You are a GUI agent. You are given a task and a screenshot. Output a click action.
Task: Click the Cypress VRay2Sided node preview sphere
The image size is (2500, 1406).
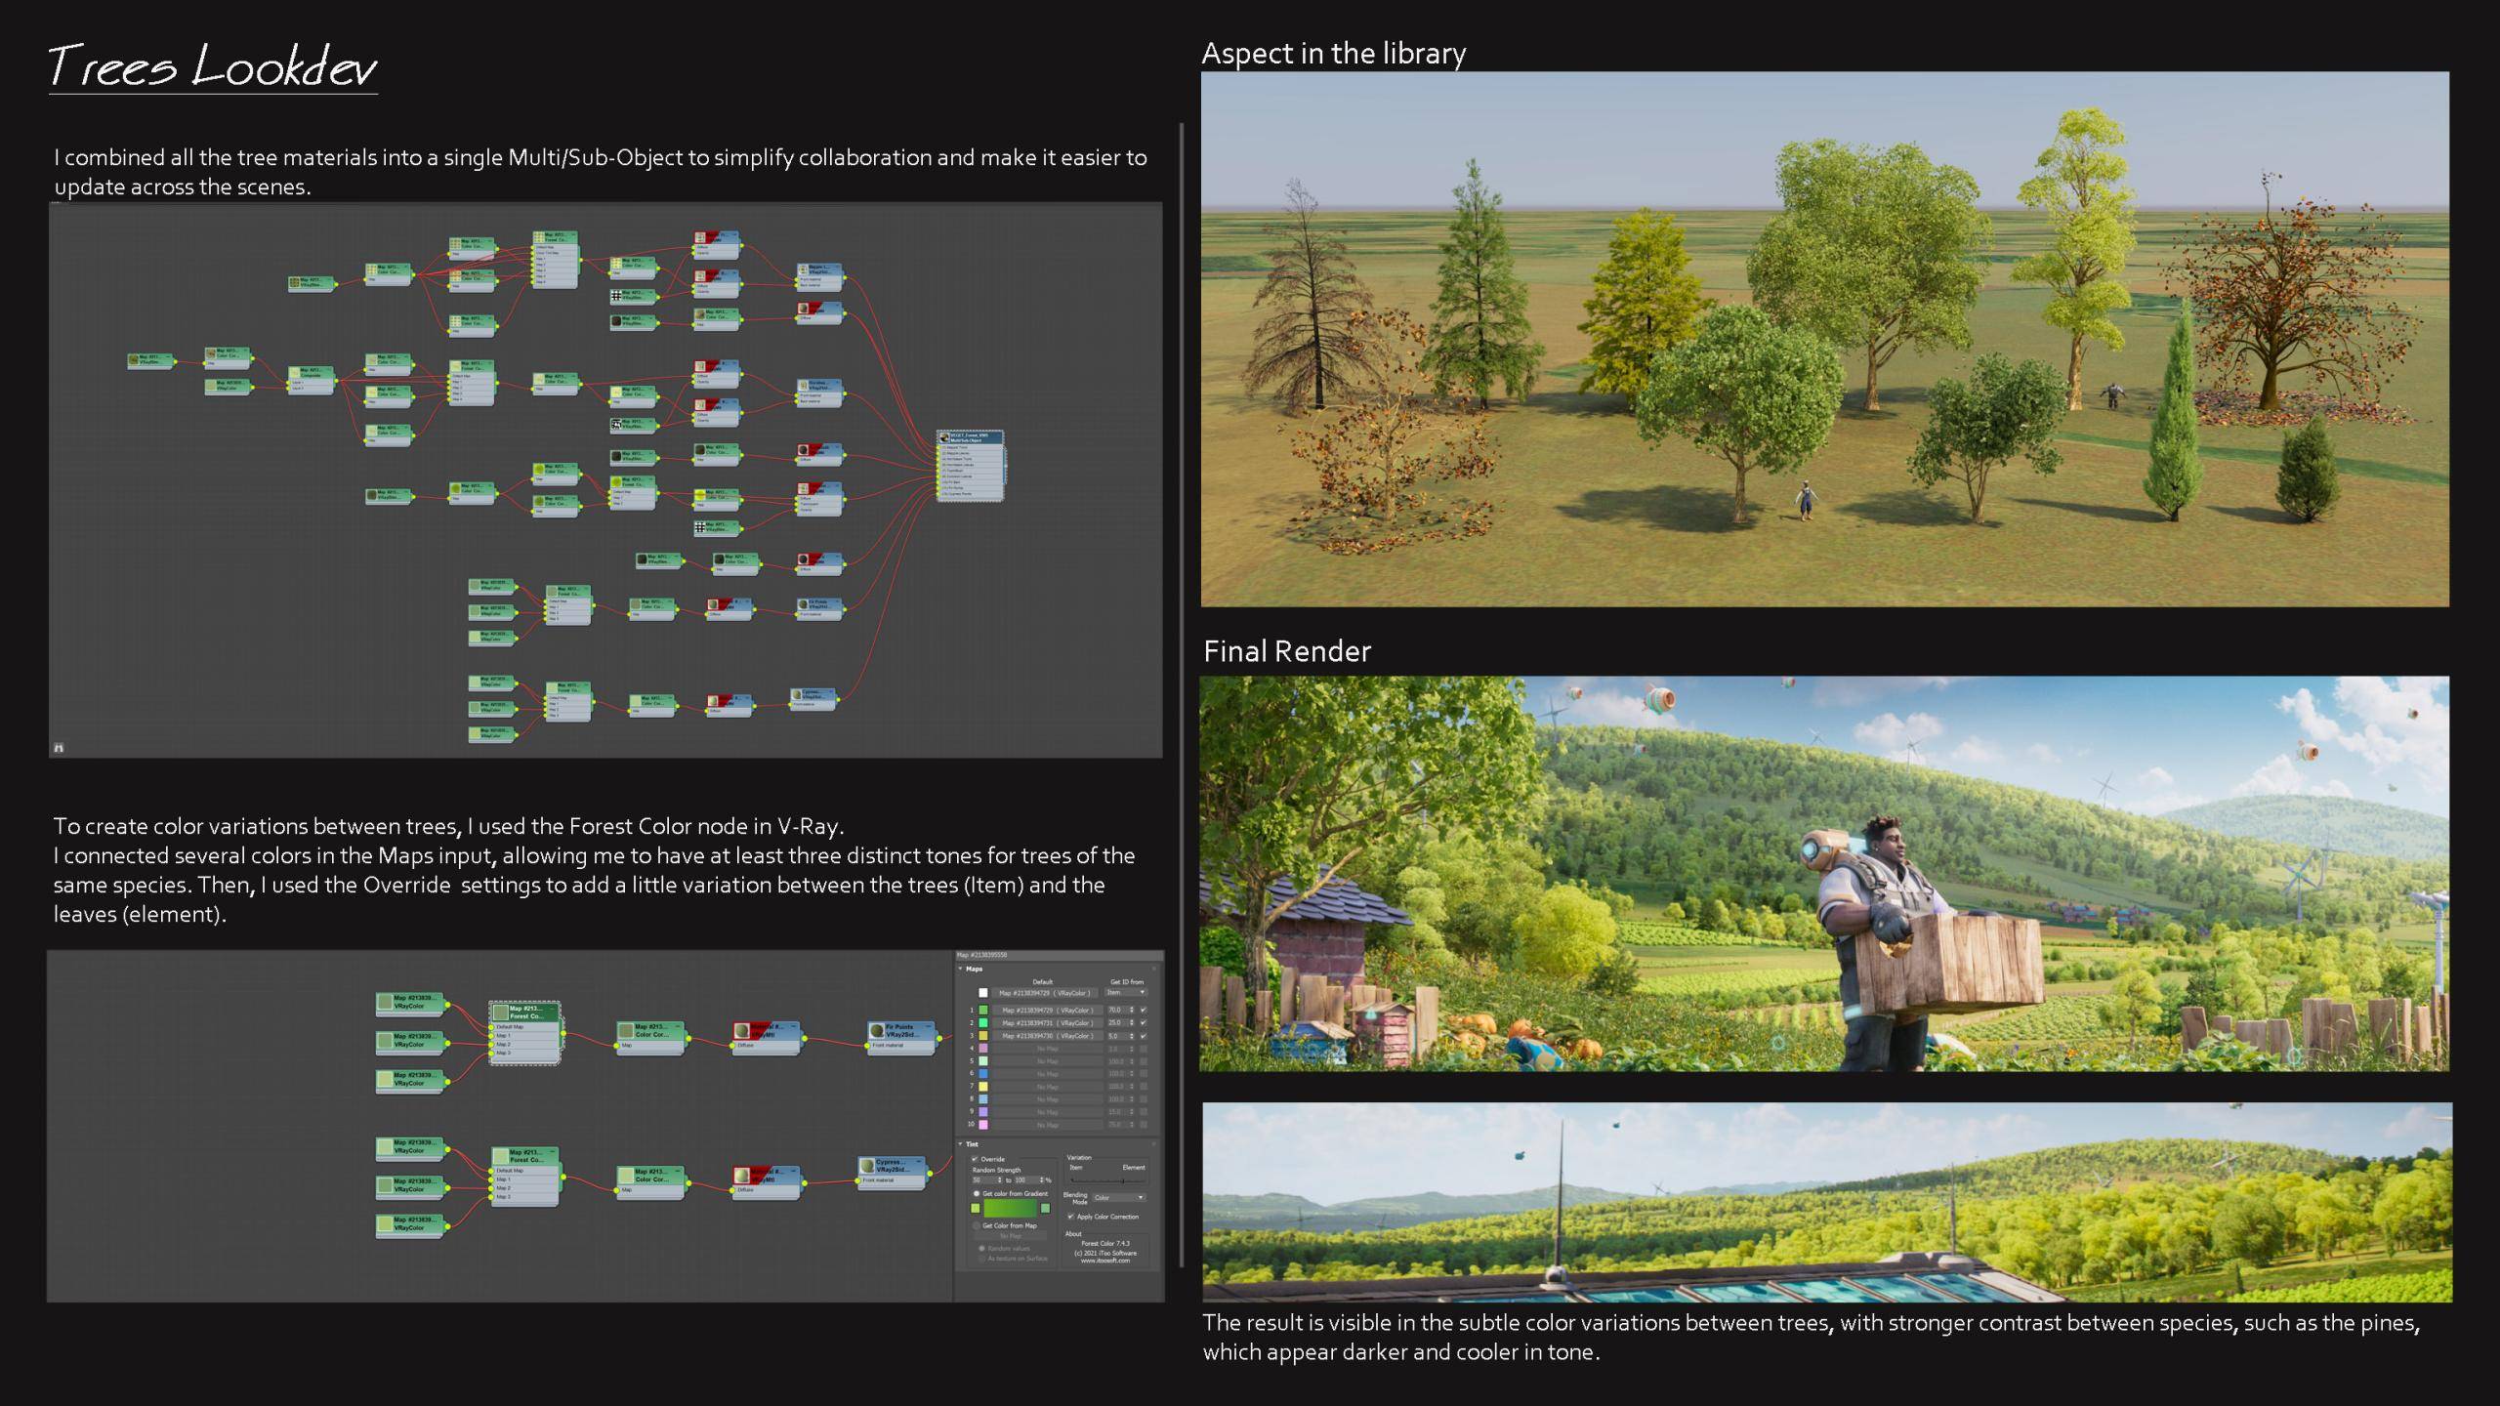coord(866,1166)
